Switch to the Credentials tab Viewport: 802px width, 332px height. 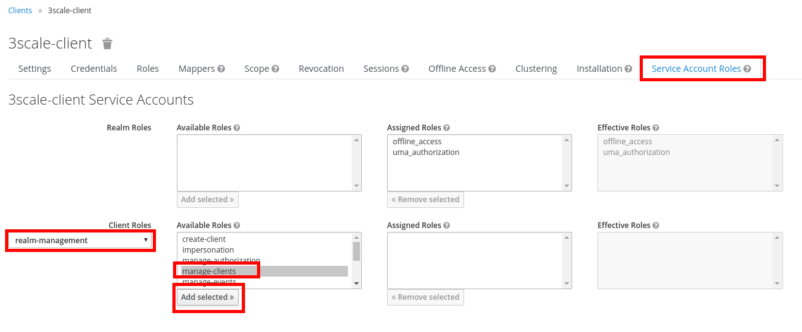click(93, 69)
